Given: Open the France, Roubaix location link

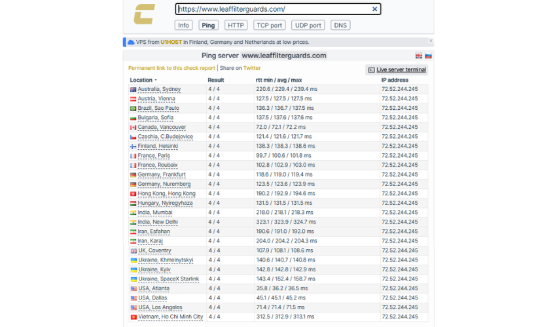Looking at the screenshot, I should [158, 165].
